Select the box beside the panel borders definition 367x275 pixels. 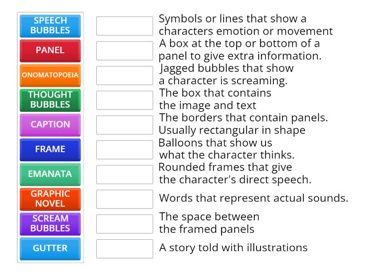coord(124,125)
